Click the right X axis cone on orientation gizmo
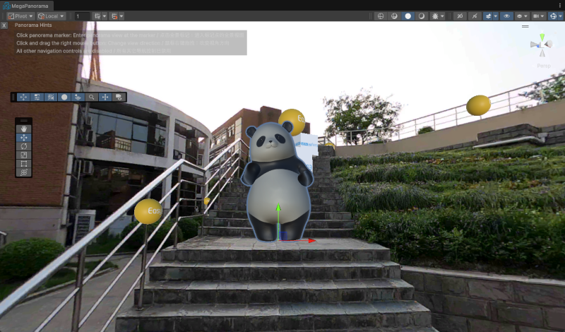Viewport: 565px width, 332px height. (549, 44)
